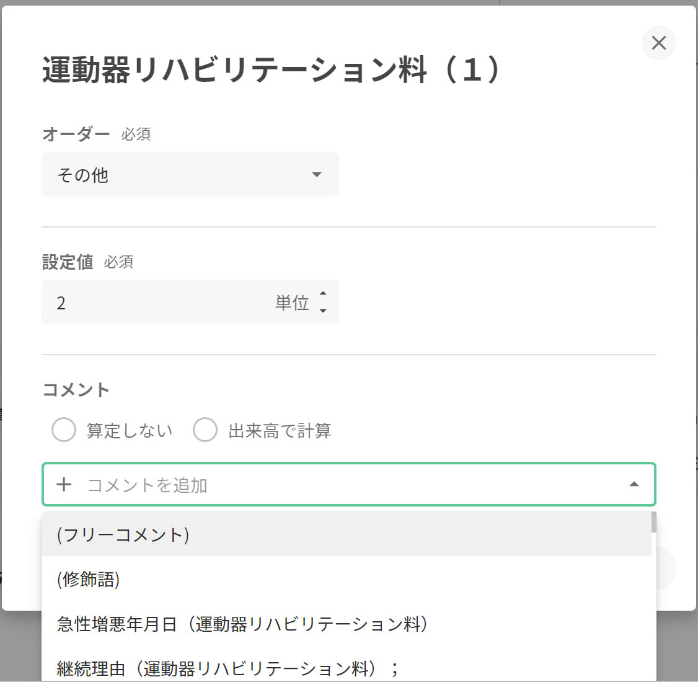The height and width of the screenshot is (682, 698).
Task: Click the 算定しない label text
Action: [130, 431]
